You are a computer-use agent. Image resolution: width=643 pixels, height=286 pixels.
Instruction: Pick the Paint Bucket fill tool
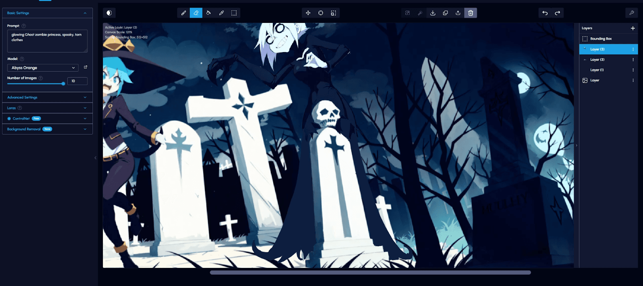click(209, 13)
